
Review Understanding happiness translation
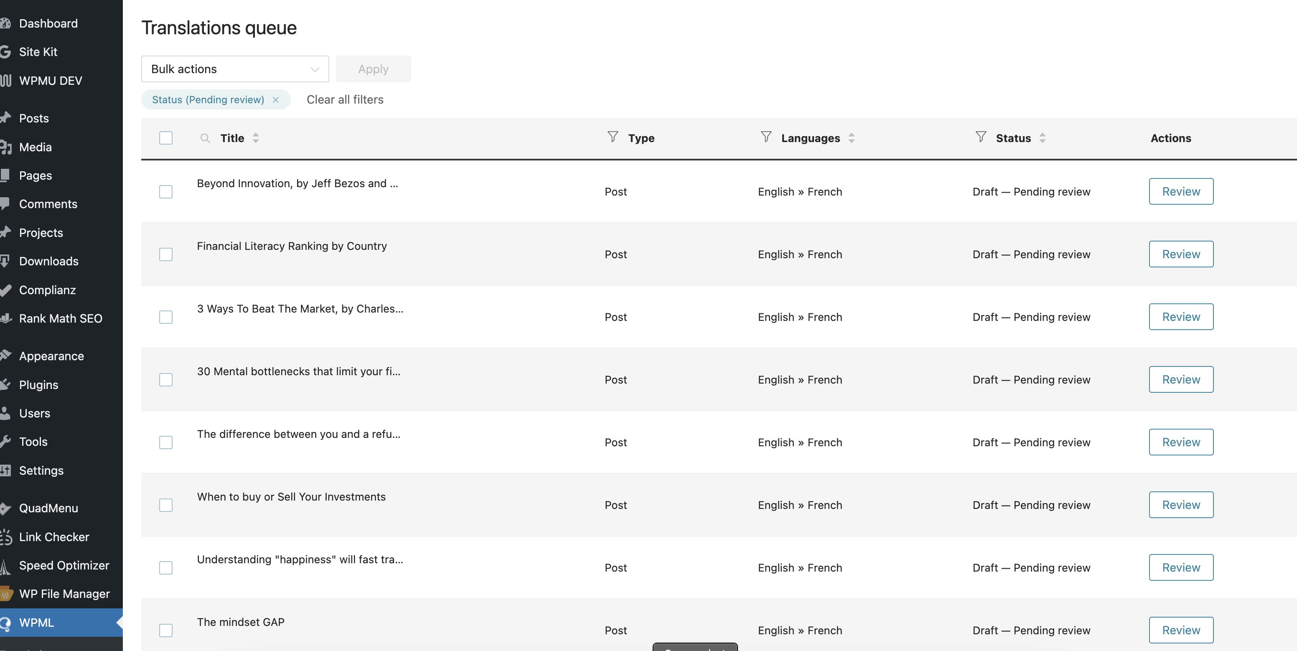1181,567
